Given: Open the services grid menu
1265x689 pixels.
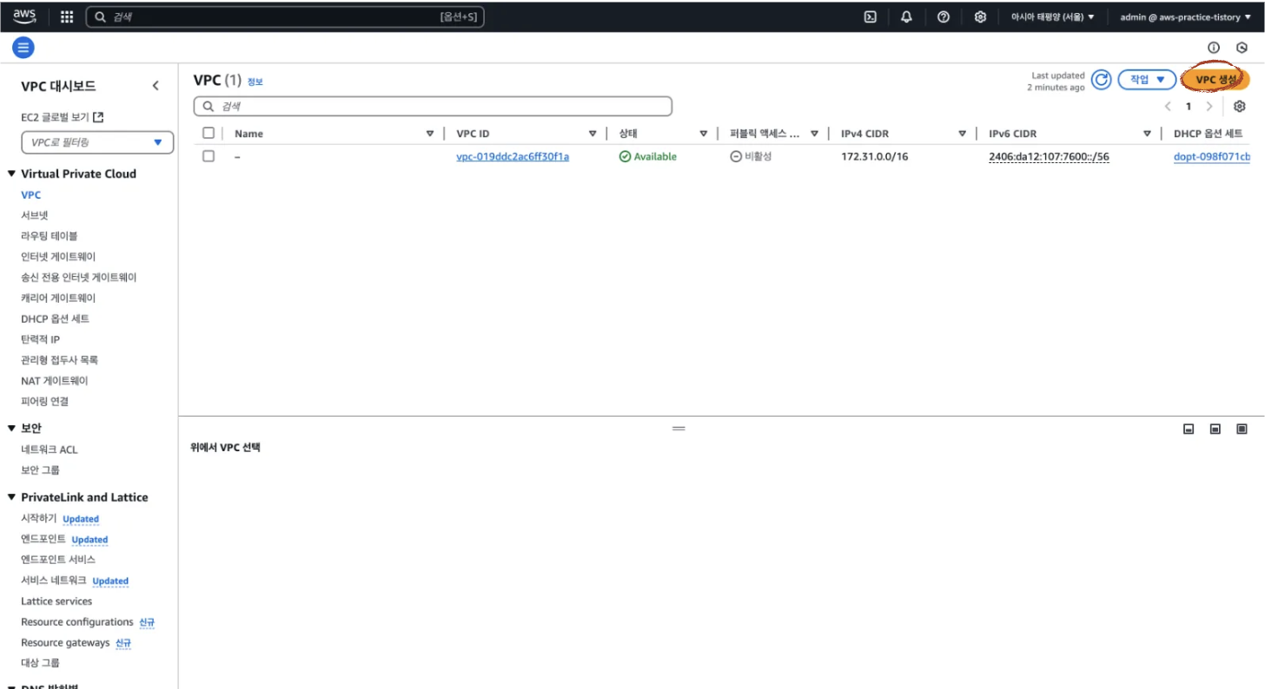Looking at the screenshot, I should click(67, 16).
